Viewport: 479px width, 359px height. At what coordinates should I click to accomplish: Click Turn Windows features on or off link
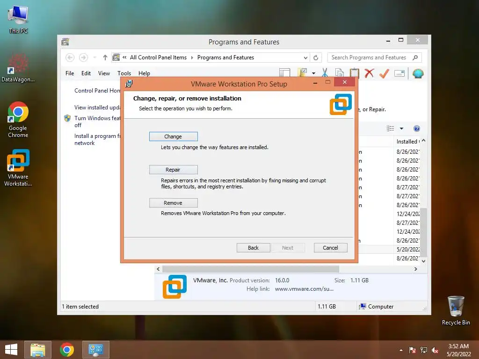tap(97, 122)
